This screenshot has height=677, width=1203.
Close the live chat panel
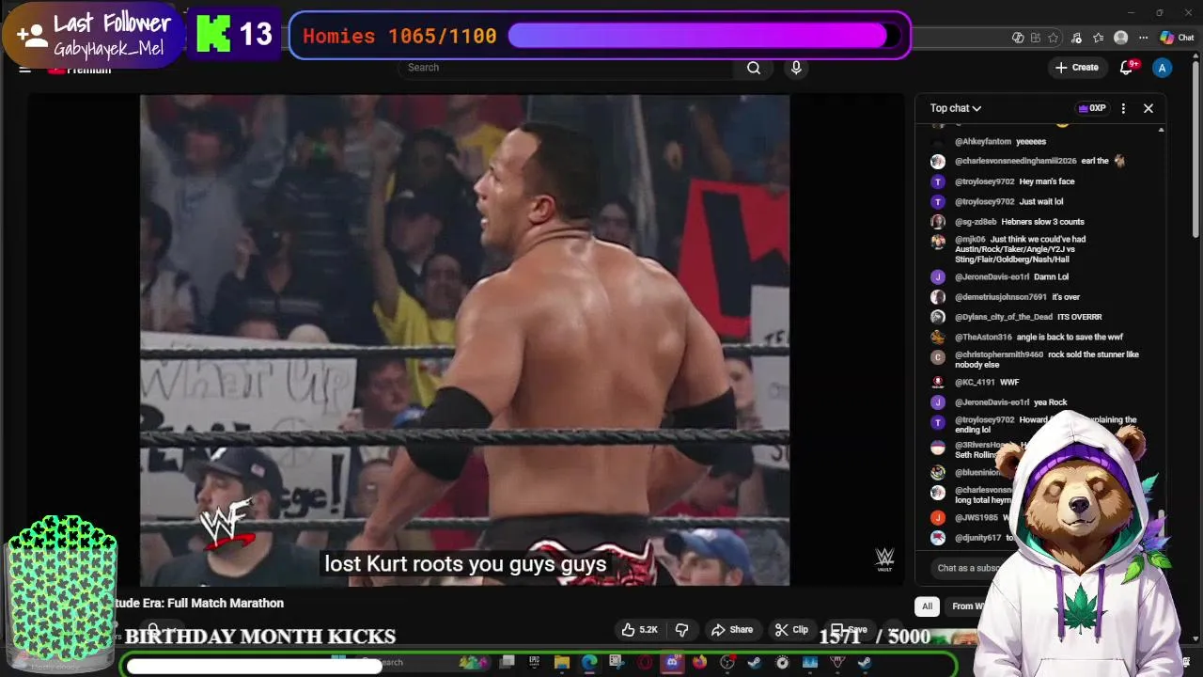pos(1148,108)
